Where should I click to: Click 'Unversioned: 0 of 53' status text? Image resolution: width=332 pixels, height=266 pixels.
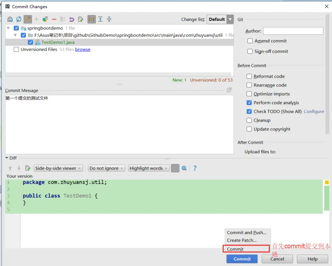tap(211, 80)
